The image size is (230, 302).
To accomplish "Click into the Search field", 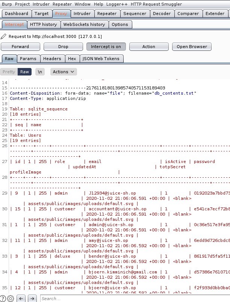I will pos(135,299).
